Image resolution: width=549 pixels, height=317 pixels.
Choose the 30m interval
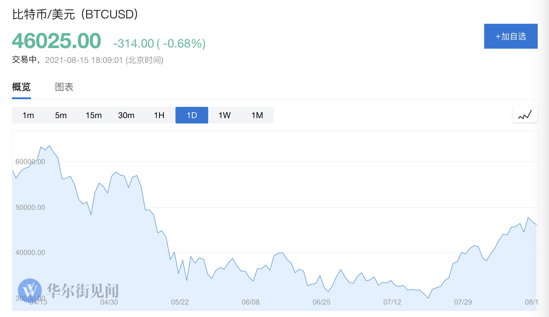click(126, 115)
